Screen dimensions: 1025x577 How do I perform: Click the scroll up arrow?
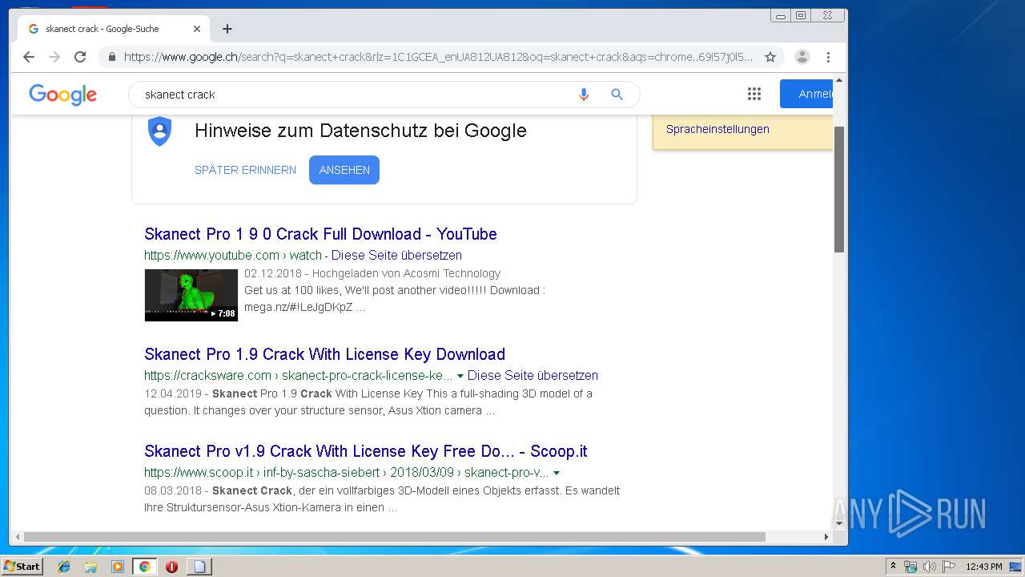839,80
